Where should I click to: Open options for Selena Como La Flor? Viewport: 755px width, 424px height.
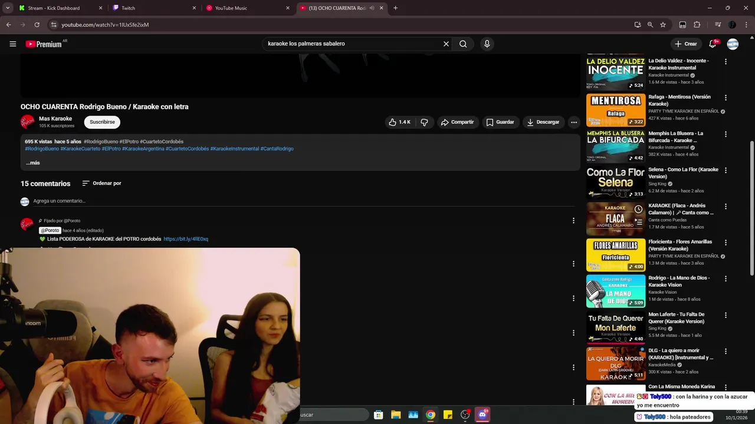726,170
